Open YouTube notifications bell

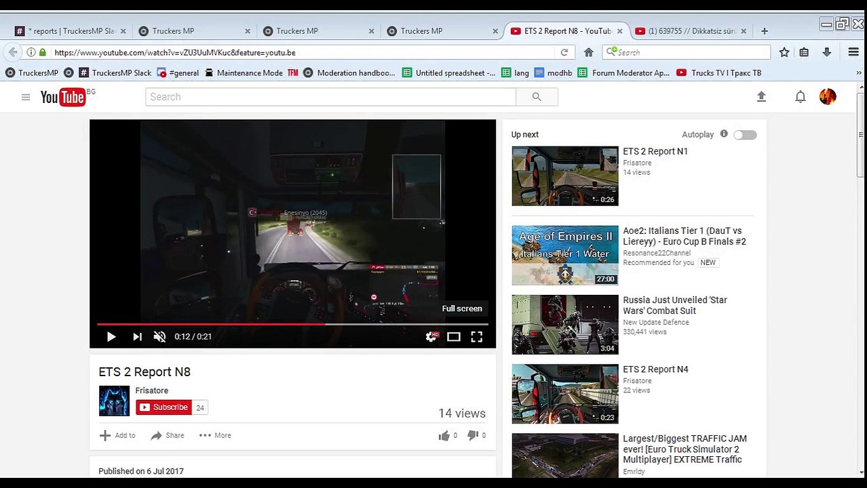coord(801,97)
